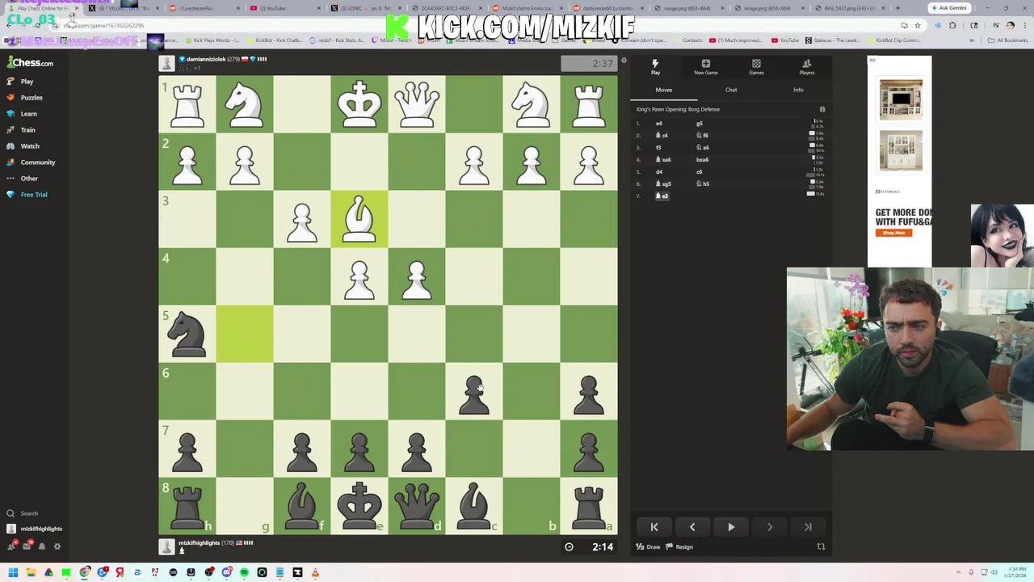The width and height of the screenshot is (1034, 582).
Task: Go to Chess.com home logo
Action: pyautogui.click(x=31, y=62)
